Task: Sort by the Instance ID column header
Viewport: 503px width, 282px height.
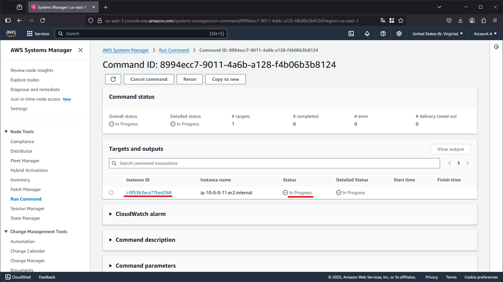Action: pos(138,180)
